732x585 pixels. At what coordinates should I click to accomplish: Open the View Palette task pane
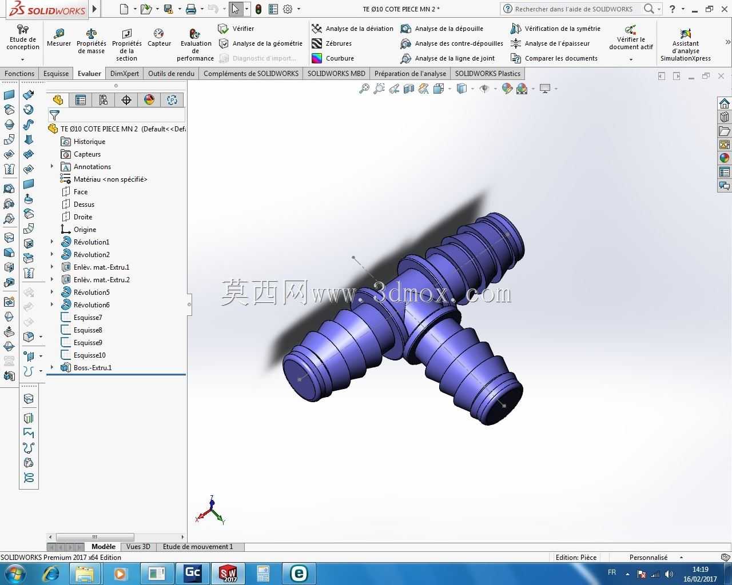click(x=725, y=145)
